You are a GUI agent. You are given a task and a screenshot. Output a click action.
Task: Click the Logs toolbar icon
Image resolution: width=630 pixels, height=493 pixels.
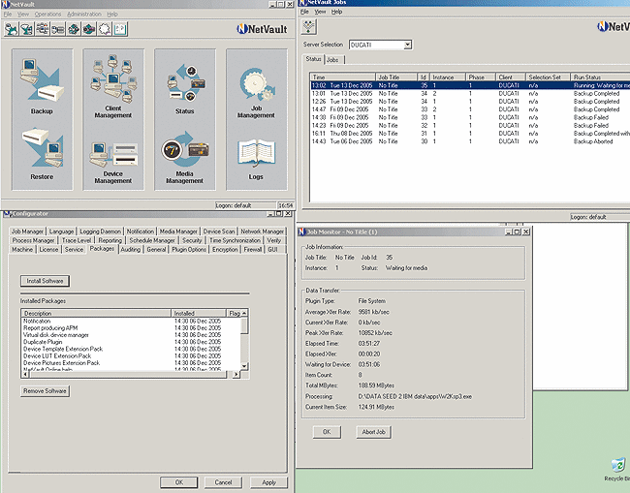tap(120, 29)
